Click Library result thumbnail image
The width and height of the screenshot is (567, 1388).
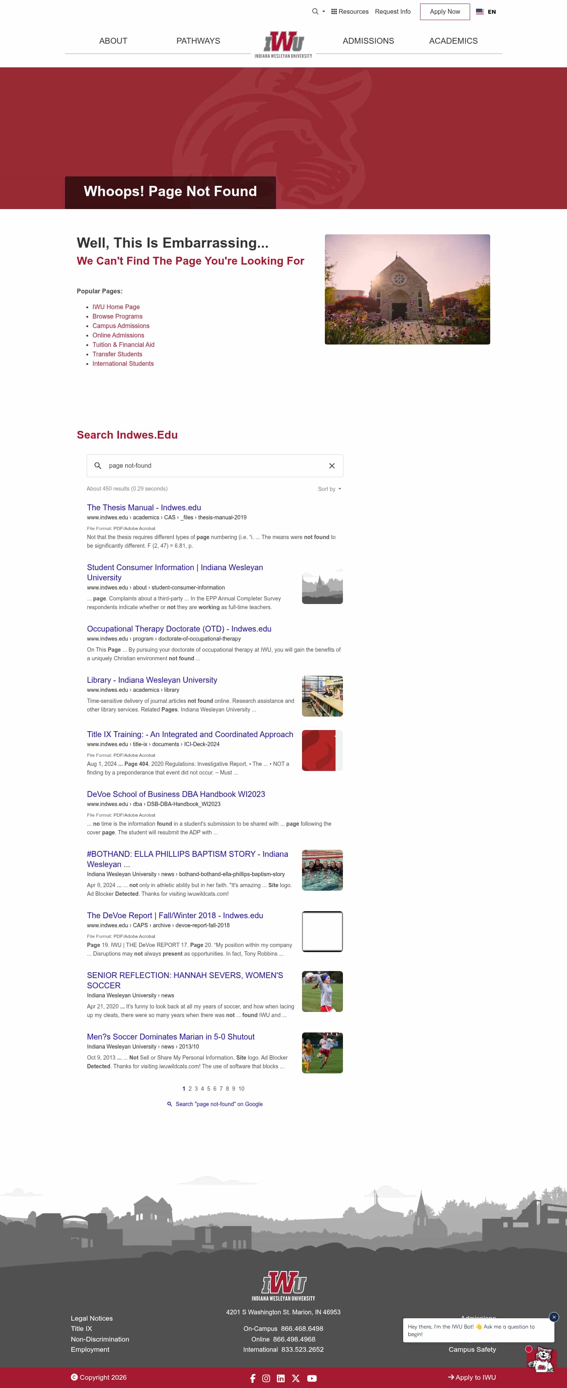[x=322, y=696]
